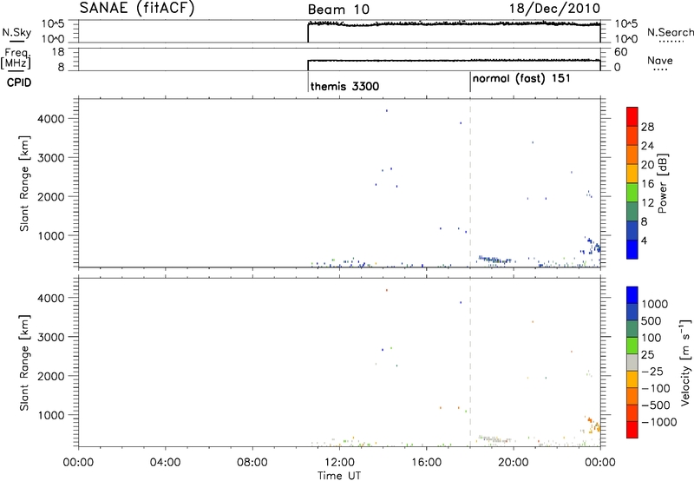Click the '28' label on Power colorbar
The image size is (694, 481).
pos(647,127)
